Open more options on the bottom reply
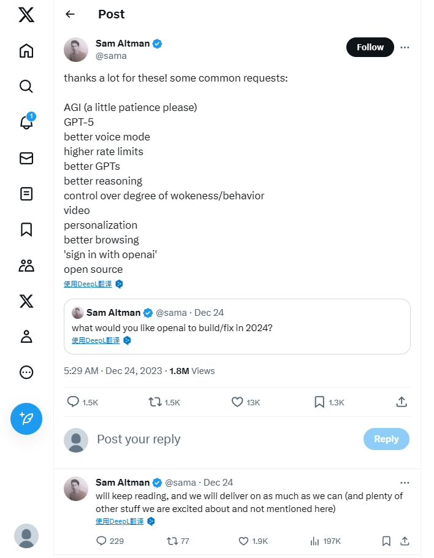This screenshot has width=434, height=558. pos(405,483)
